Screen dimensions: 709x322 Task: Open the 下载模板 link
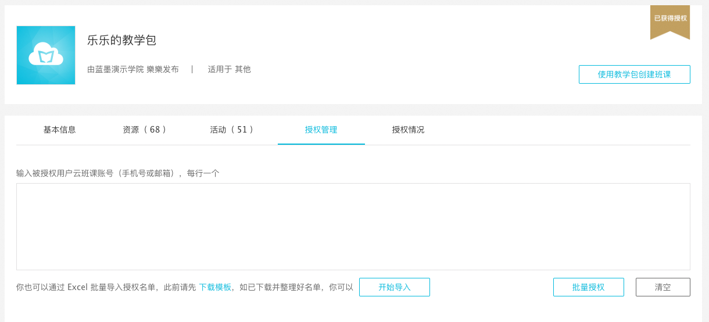tap(215, 287)
